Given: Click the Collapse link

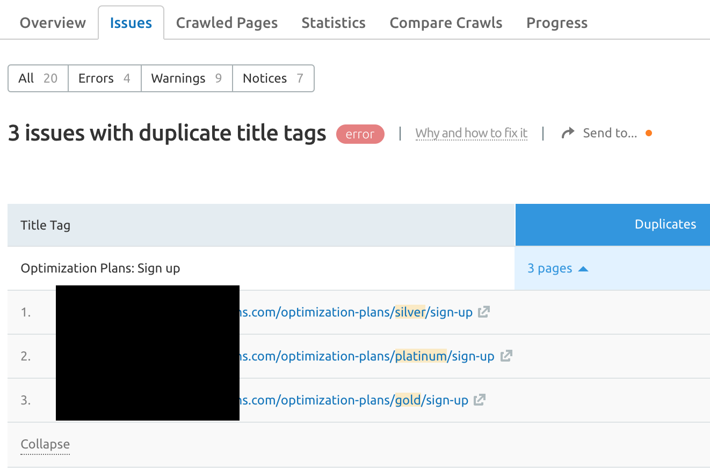Looking at the screenshot, I should coord(45,445).
